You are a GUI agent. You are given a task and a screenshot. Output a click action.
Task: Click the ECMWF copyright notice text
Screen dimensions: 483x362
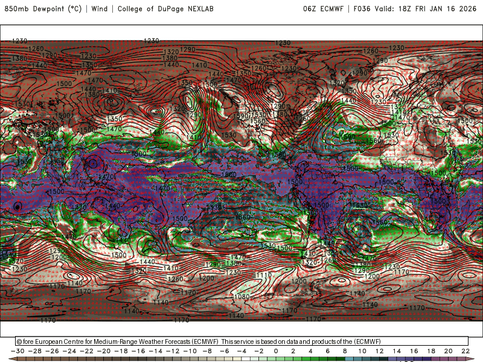(x=199, y=341)
